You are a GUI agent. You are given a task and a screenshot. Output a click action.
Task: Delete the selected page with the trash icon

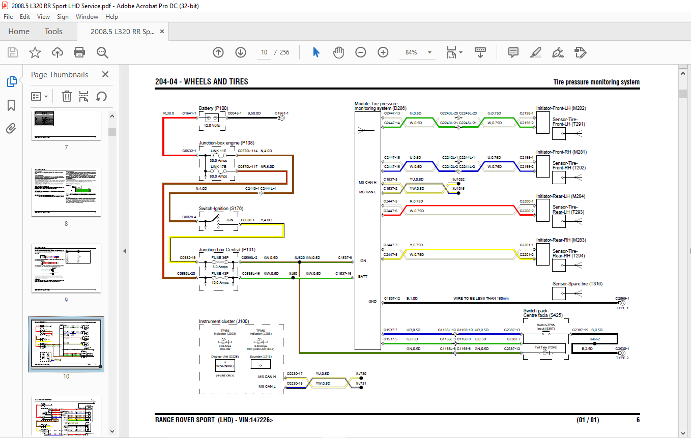[x=67, y=96]
